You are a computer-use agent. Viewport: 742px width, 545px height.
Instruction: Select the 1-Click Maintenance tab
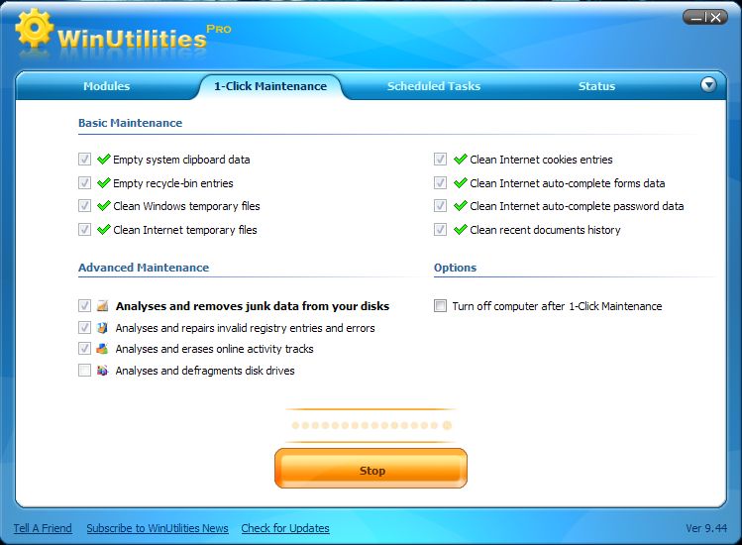pos(270,86)
